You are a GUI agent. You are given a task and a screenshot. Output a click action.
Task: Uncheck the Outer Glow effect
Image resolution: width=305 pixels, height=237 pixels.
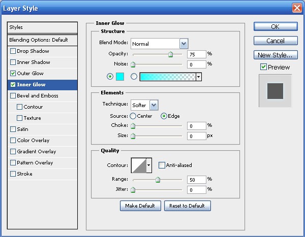pos(13,74)
